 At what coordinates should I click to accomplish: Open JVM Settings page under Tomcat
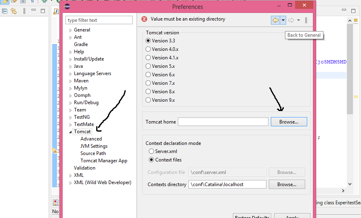click(x=94, y=146)
